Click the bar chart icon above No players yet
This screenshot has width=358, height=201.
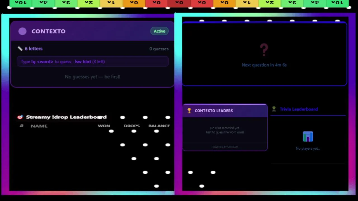click(x=308, y=137)
